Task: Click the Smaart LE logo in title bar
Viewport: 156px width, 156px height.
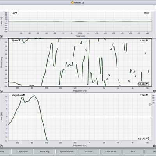Action: point(73,2)
